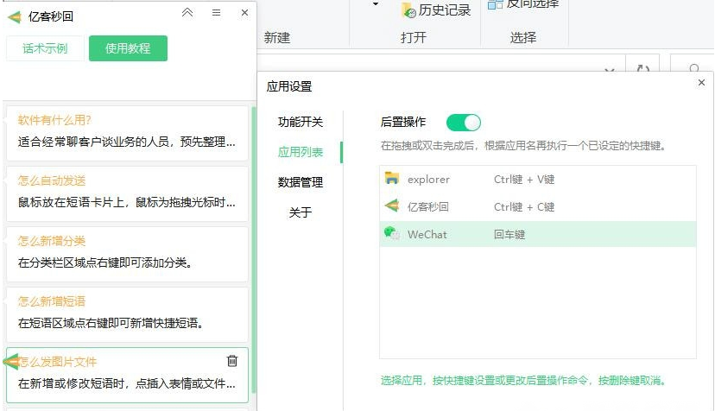Image resolution: width=715 pixels, height=411 pixels.
Task: Select the 怎么新增分类 phrase card
Action: pyautogui.click(x=127, y=254)
